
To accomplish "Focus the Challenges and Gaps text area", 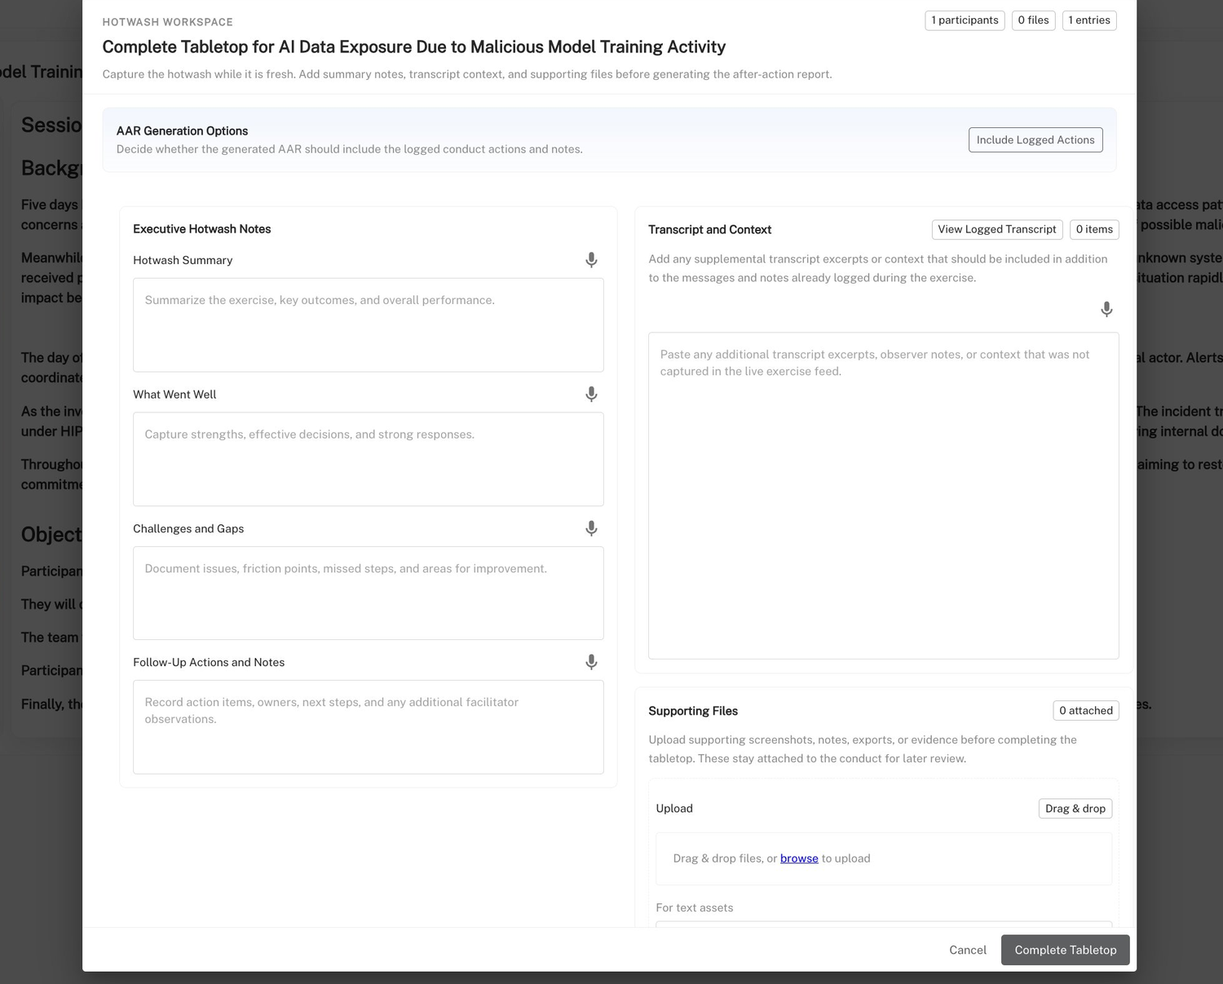I will (369, 593).
